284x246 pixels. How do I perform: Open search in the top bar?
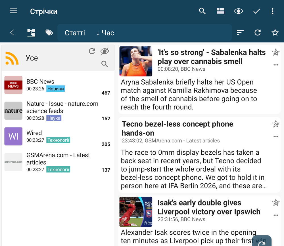tap(202, 11)
